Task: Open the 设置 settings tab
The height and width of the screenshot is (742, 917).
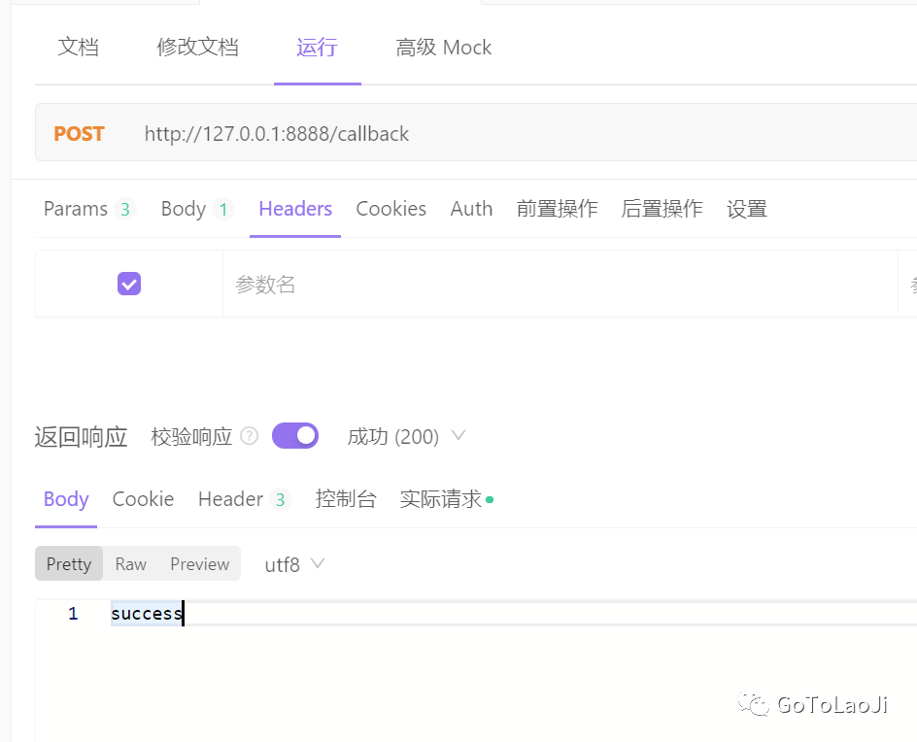Action: point(746,208)
